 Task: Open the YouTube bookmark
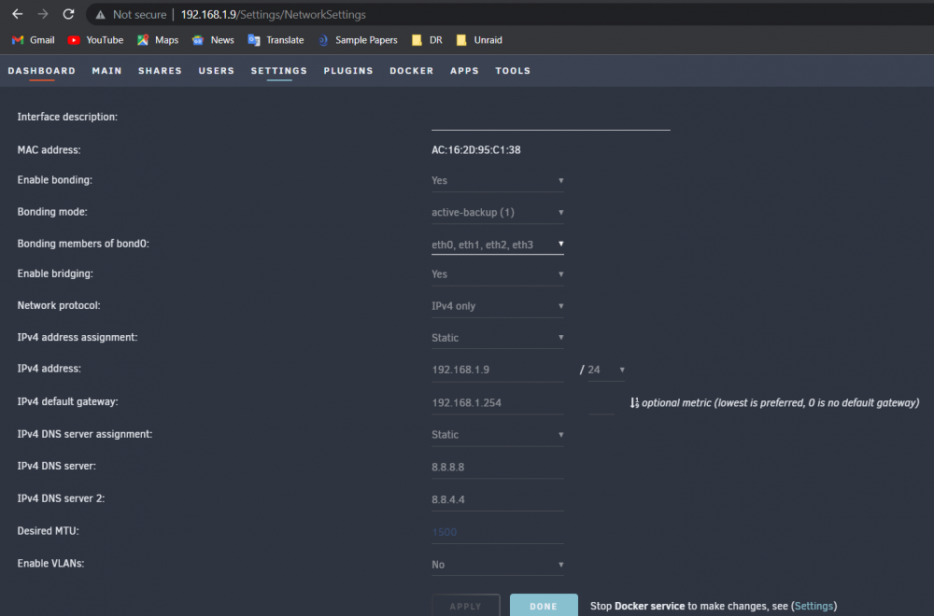tap(95, 40)
